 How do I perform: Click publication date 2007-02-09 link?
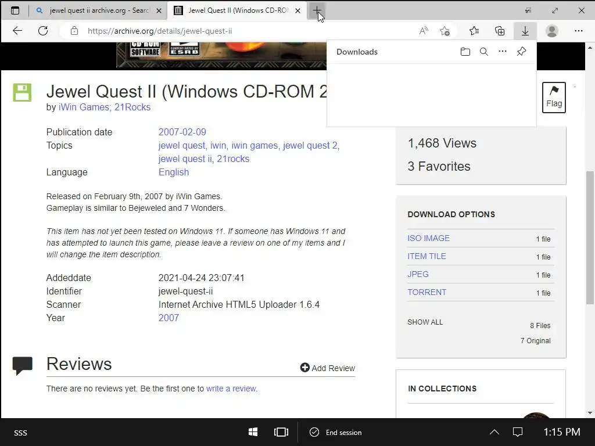coord(182,132)
